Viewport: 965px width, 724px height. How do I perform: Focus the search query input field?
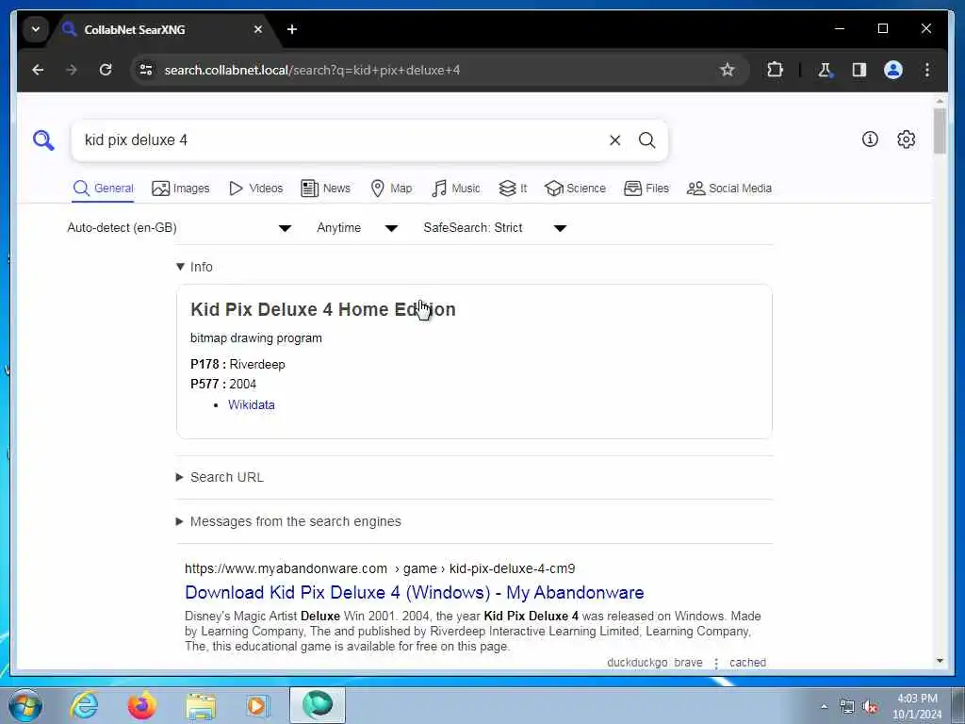click(x=341, y=140)
